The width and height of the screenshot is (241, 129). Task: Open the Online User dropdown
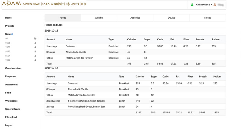click(x=204, y=5)
